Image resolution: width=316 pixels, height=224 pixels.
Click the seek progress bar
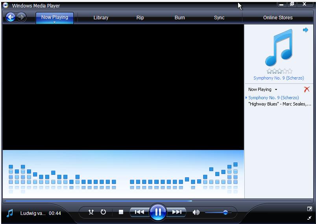[x=158, y=201]
